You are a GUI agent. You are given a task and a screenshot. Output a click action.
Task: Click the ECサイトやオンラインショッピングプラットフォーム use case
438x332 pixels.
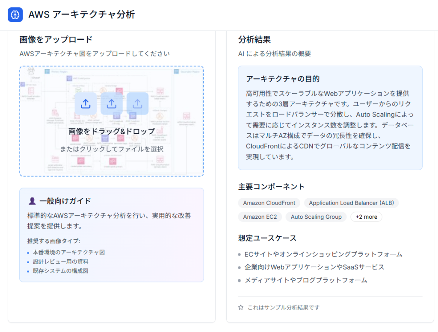tap(323, 254)
